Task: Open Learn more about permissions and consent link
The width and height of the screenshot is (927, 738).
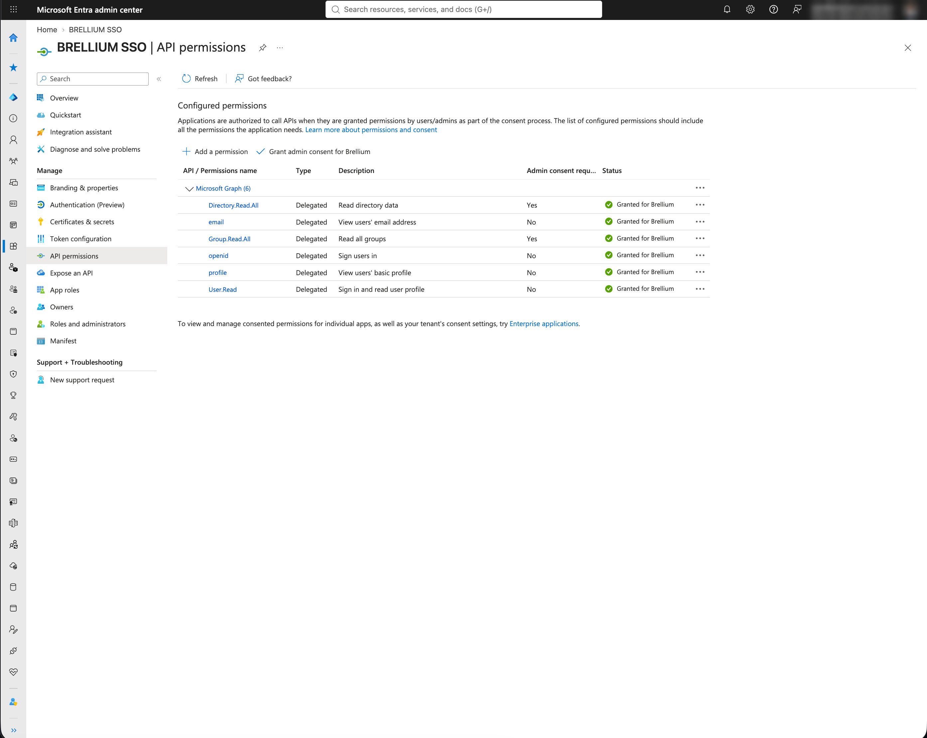Action: tap(371, 130)
